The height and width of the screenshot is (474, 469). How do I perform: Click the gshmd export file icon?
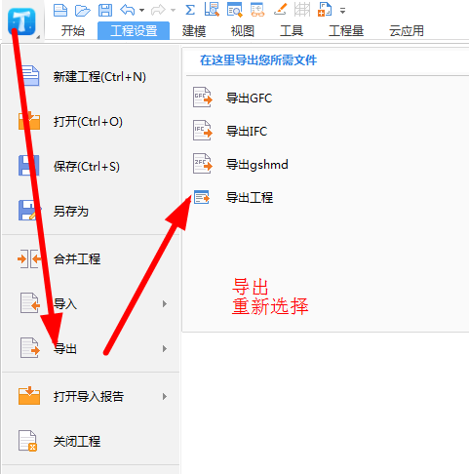click(x=203, y=164)
